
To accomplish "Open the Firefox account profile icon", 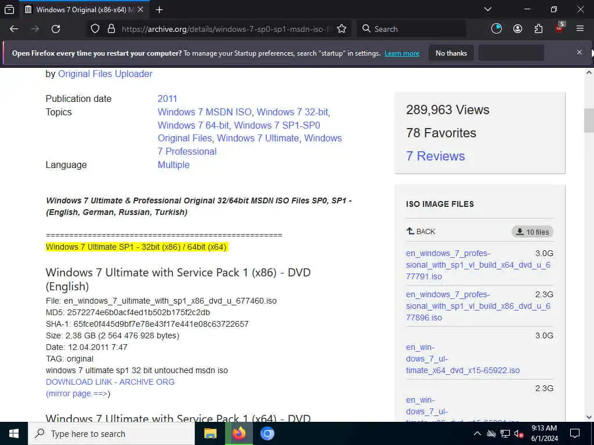I will pyautogui.click(x=517, y=29).
